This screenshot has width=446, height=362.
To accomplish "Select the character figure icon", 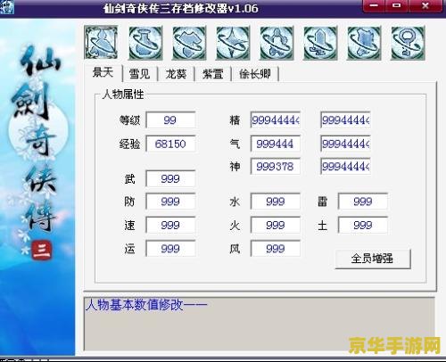I will [101, 42].
